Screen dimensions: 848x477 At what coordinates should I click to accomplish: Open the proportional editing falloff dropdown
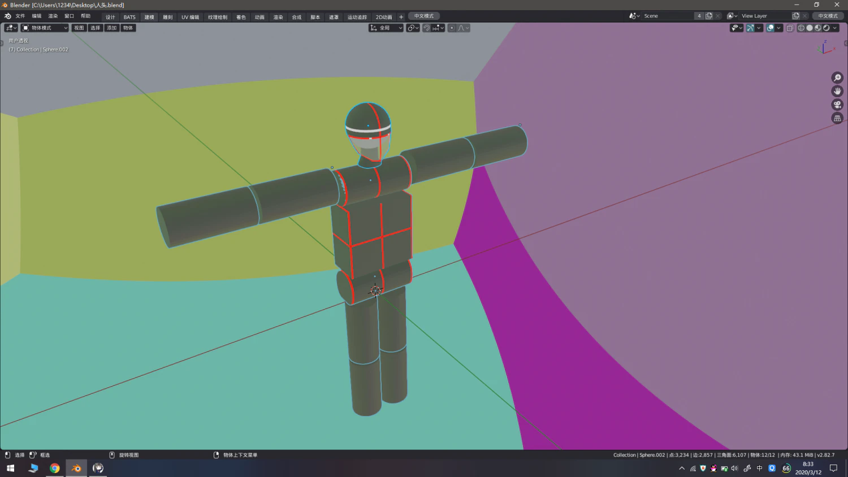point(463,28)
